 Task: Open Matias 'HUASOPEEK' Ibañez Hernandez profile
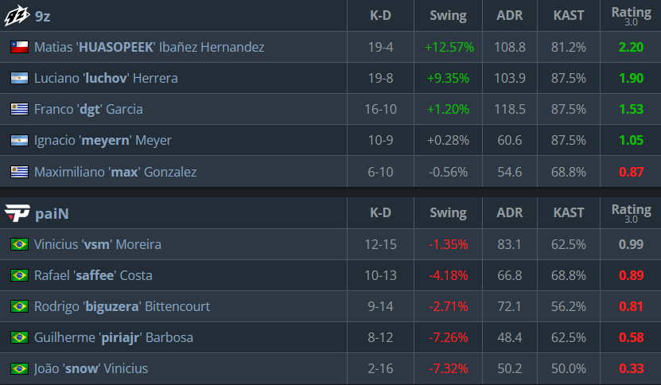tap(150, 47)
